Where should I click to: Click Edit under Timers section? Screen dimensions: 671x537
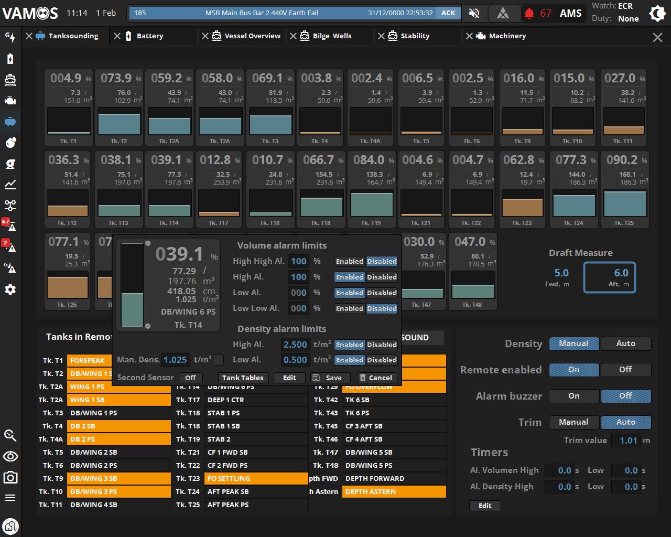coord(485,506)
